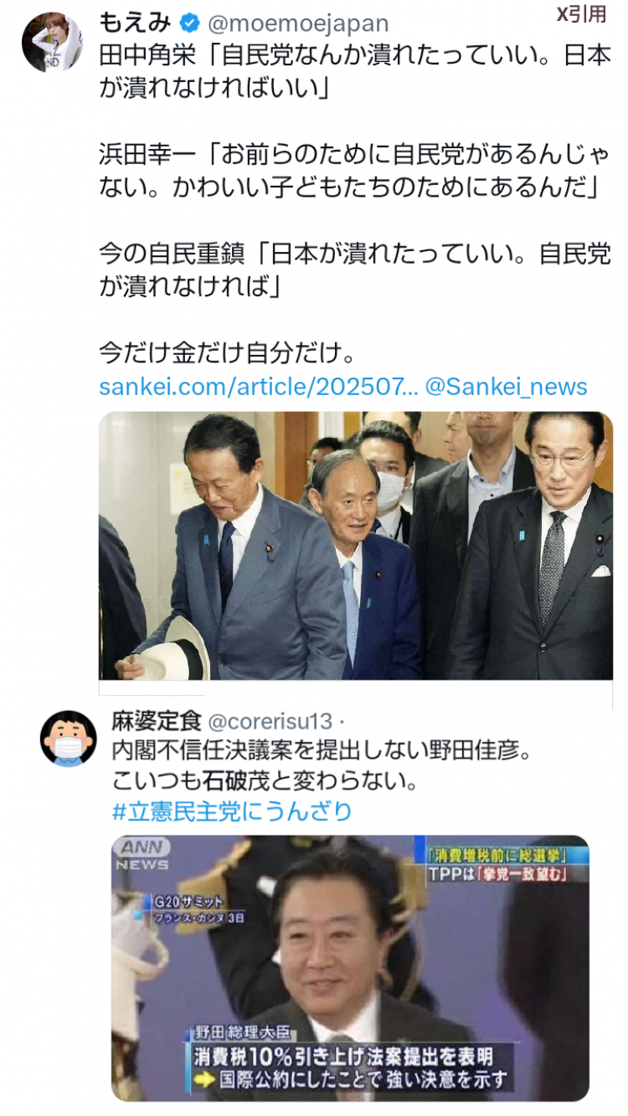Open the quoted tweet text about 内閣不信任決議案
Viewport: 628px width, 1116px height.
tap(322, 766)
